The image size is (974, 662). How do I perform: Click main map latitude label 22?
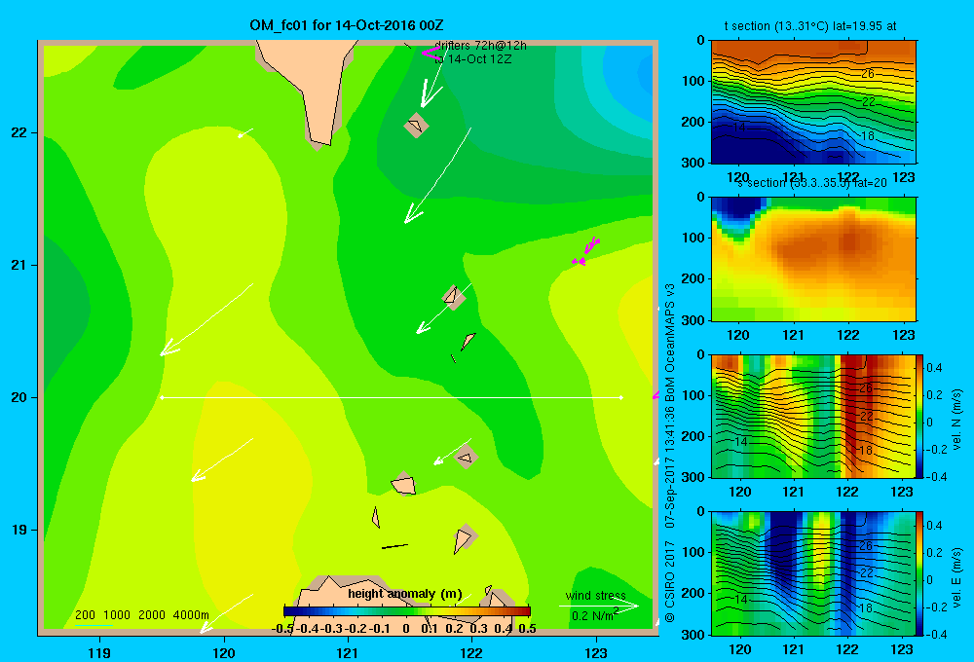click(19, 132)
